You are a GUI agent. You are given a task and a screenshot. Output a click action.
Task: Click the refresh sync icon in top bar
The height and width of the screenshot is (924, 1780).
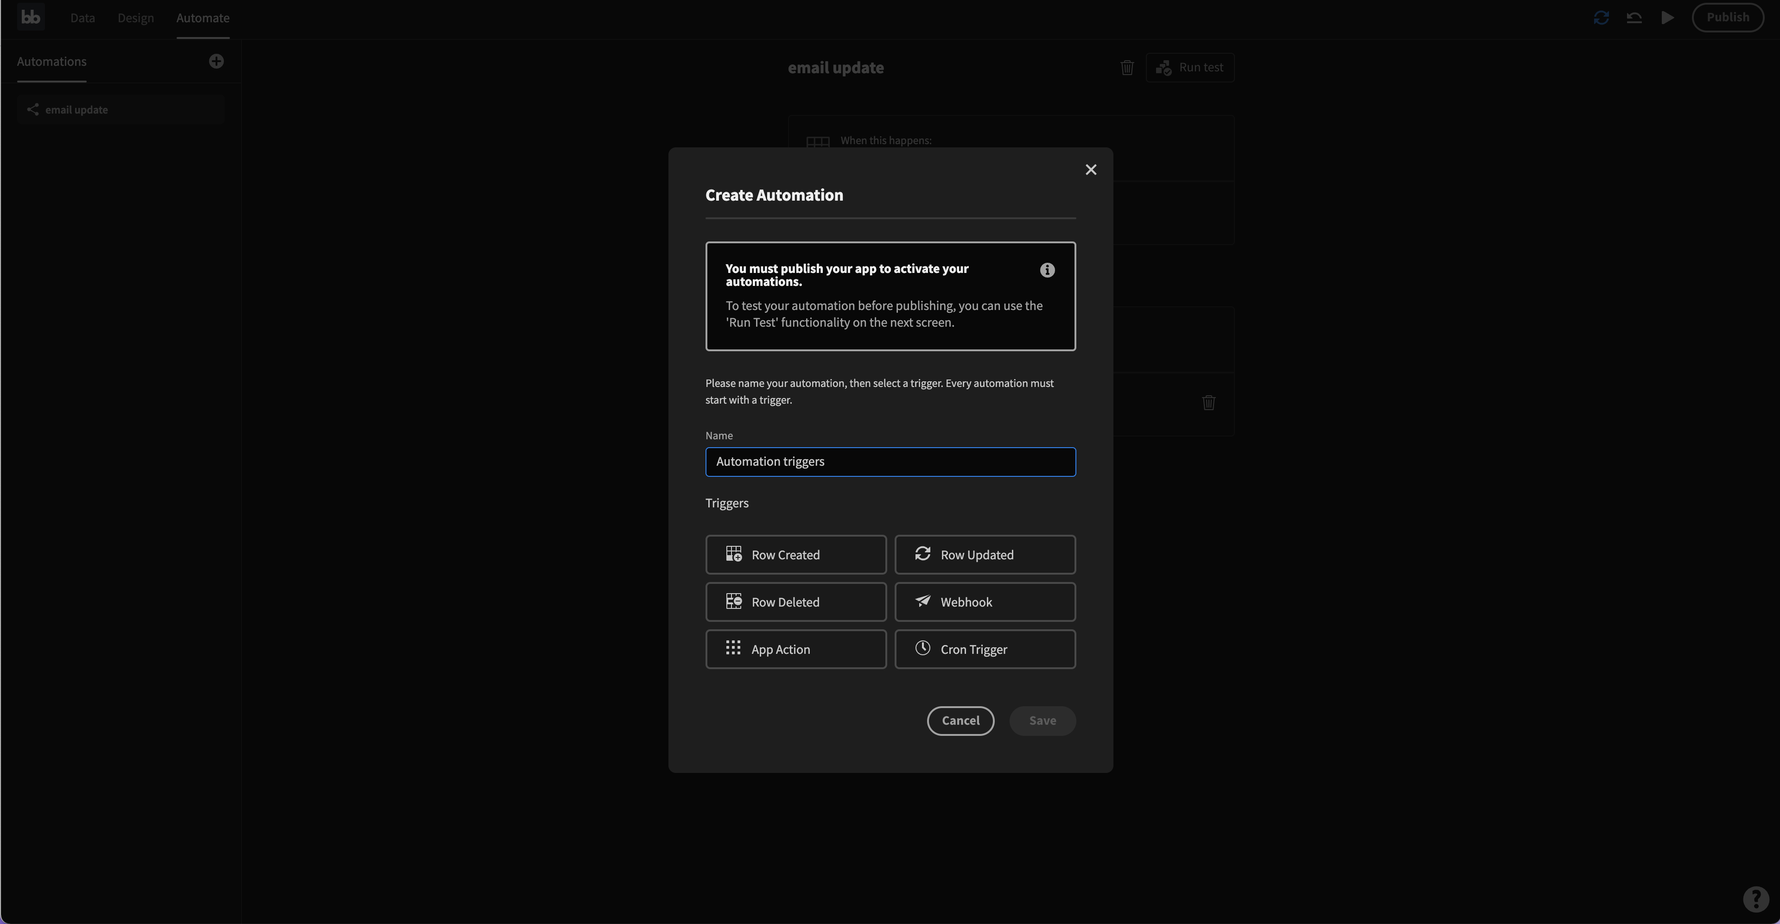point(1601,18)
